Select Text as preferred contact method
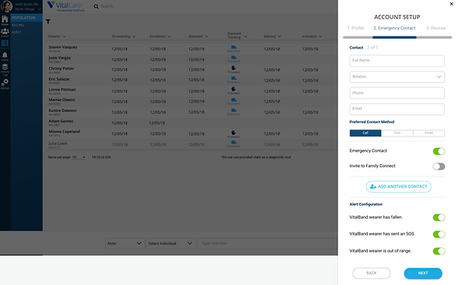This screenshot has height=285, width=457. [397, 133]
